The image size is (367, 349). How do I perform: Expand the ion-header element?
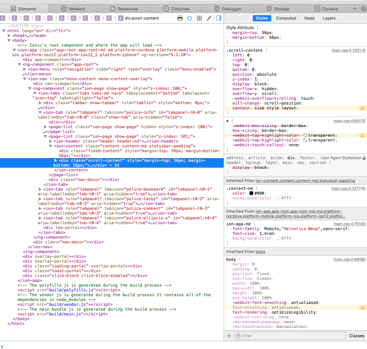point(51,141)
